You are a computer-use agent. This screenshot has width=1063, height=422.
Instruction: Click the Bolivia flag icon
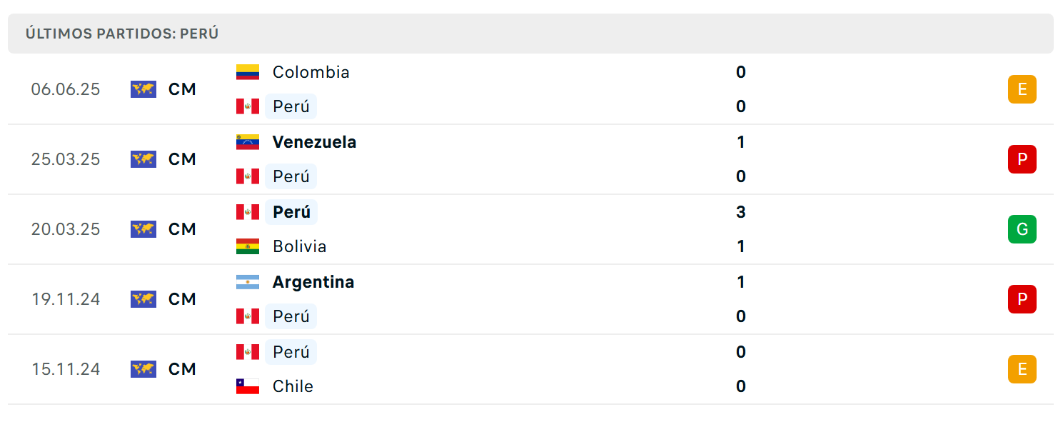pyautogui.click(x=248, y=246)
